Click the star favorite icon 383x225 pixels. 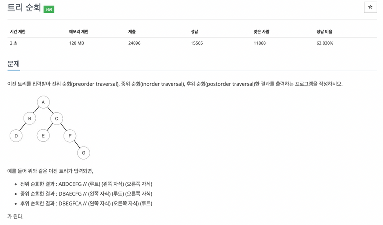coord(370,7)
